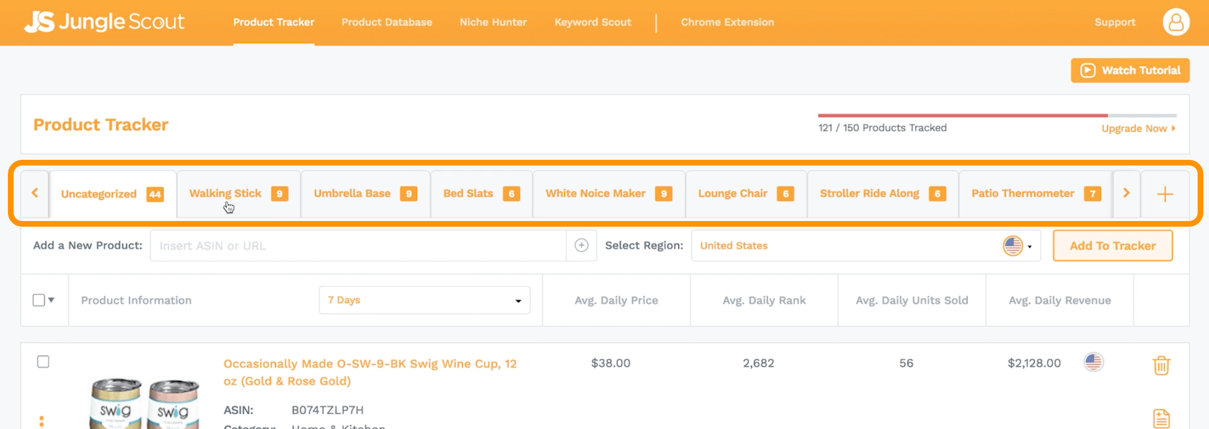Open Occasionally Made Swig Wine Cup product link

370,372
